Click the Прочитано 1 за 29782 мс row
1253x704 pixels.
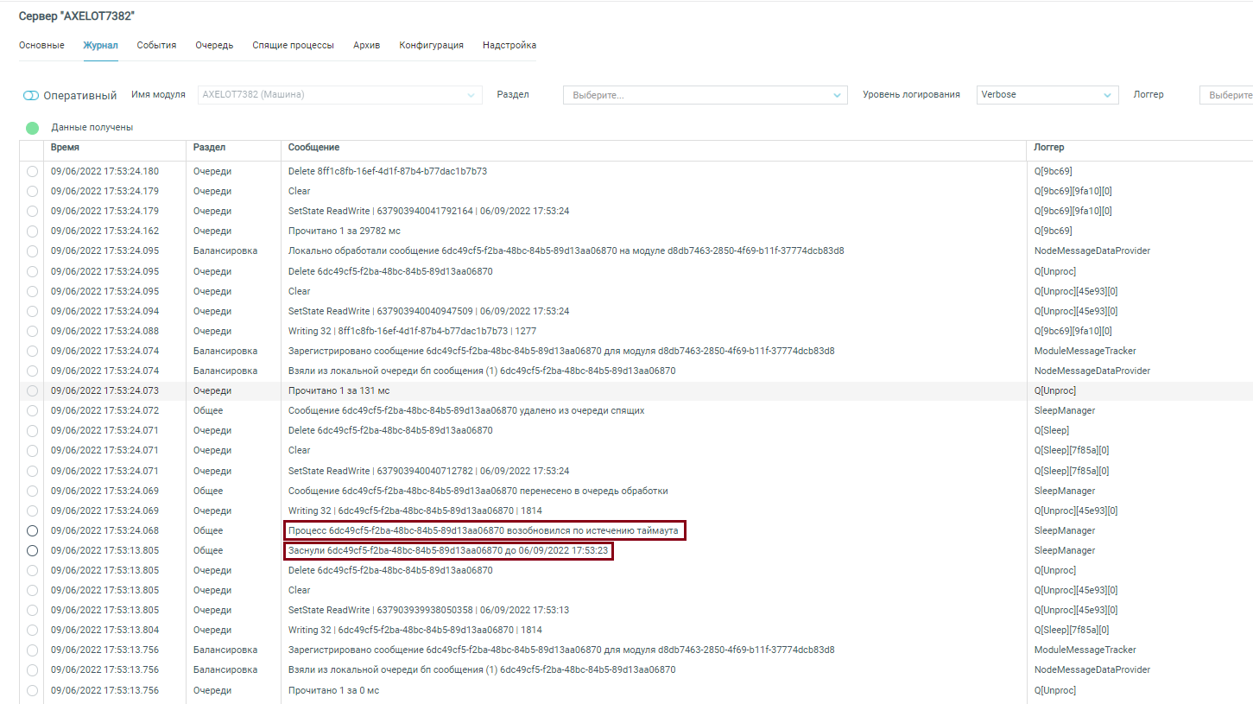344,231
